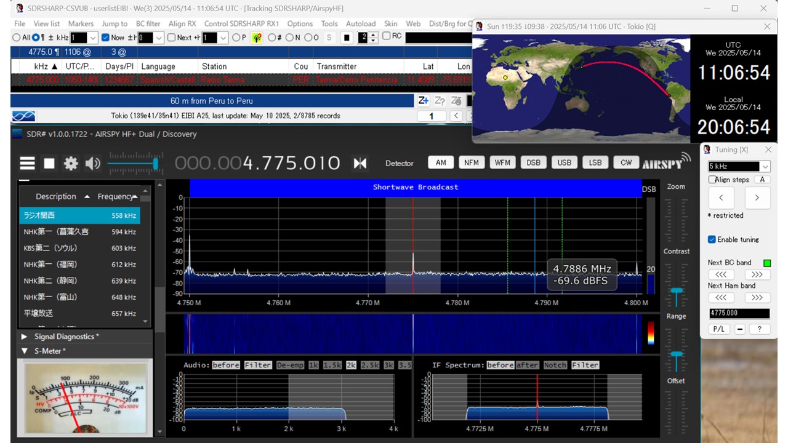
Task: Click the 4775.000 frequency field in the Tuning window
Action: tap(739, 313)
